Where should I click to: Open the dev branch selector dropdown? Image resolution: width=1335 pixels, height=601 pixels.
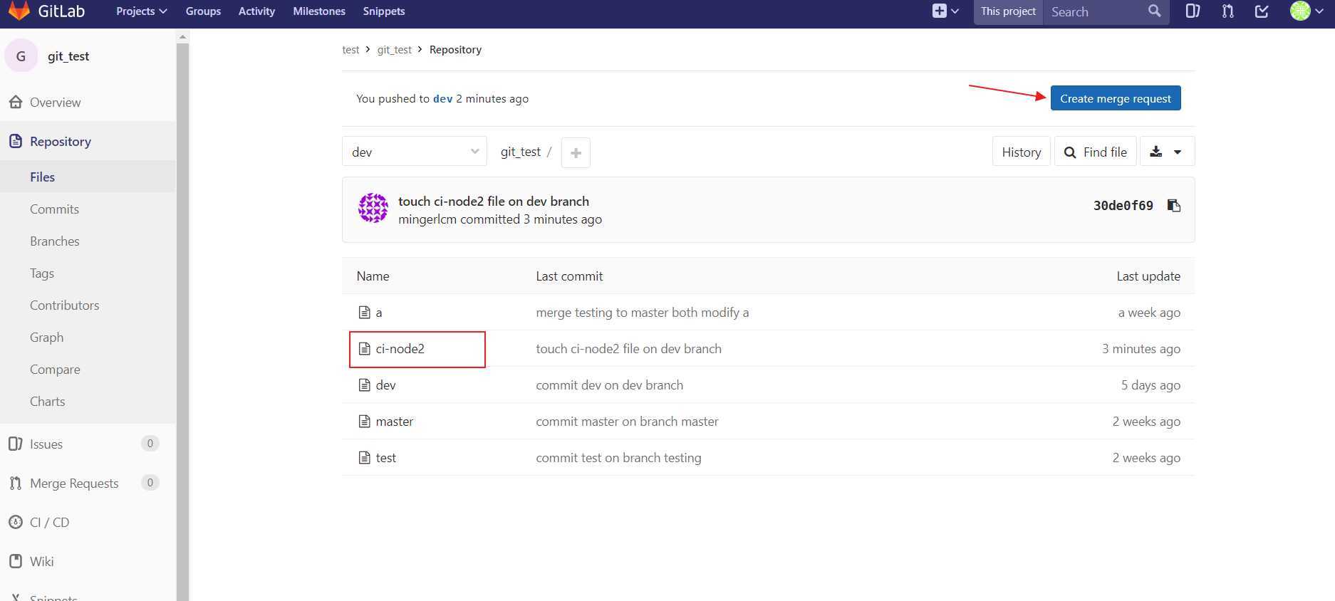click(x=415, y=152)
